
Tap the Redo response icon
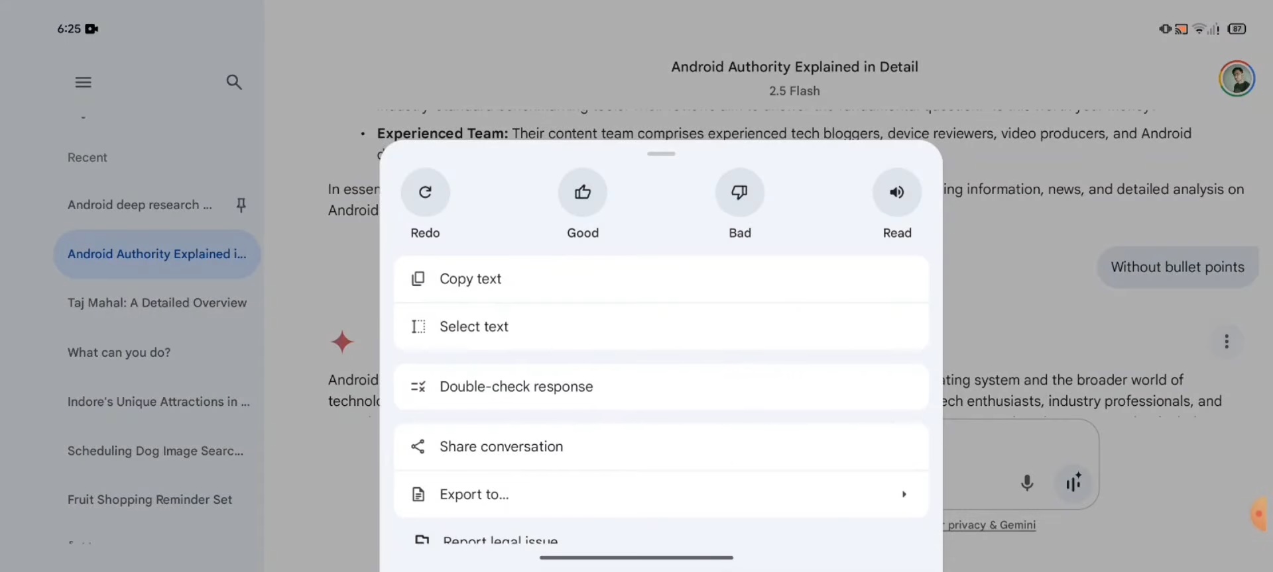click(425, 193)
